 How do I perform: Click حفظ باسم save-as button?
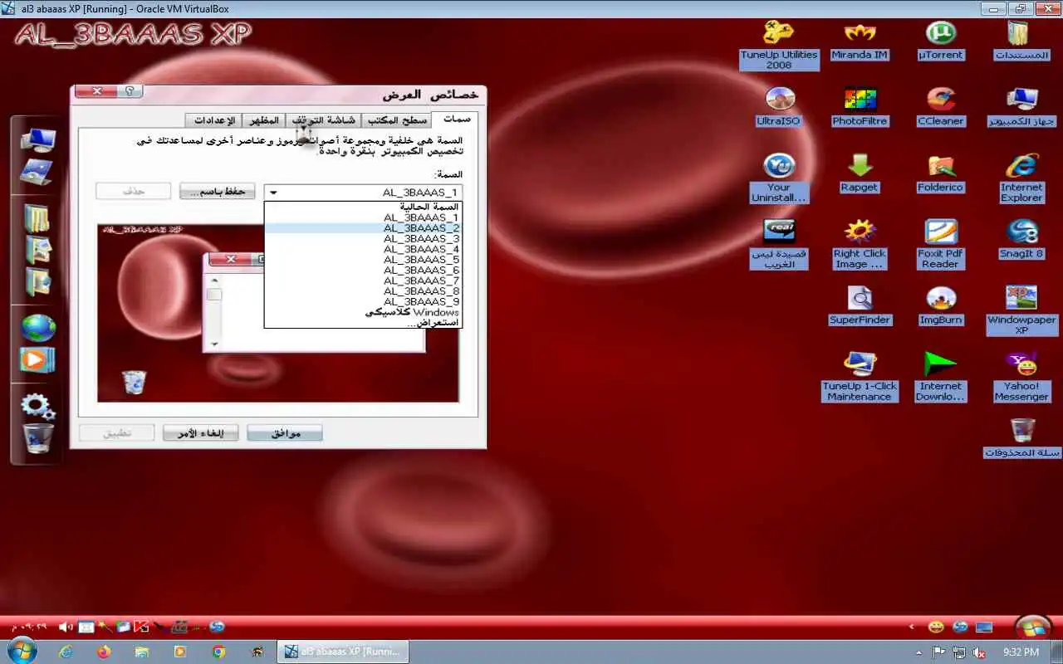217,192
